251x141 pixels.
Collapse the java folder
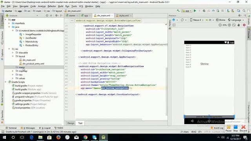pyautogui.click(x=9, y=27)
